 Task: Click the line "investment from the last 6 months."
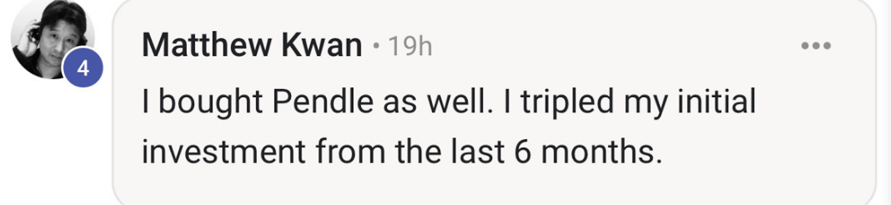coord(402,152)
